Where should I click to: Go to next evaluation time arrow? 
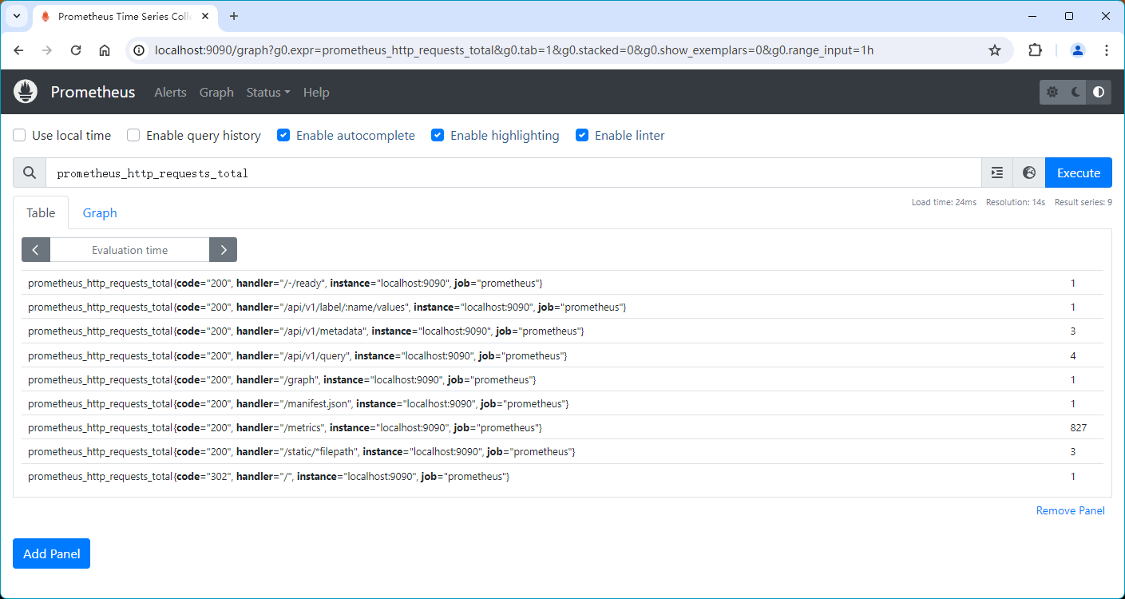pos(223,250)
